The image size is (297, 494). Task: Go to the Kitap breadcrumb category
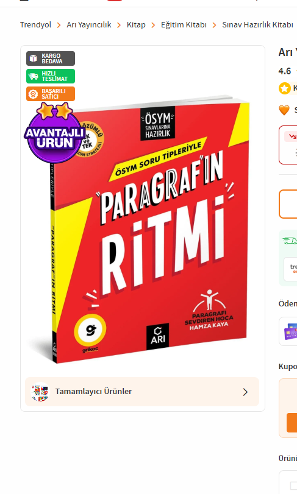click(136, 25)
